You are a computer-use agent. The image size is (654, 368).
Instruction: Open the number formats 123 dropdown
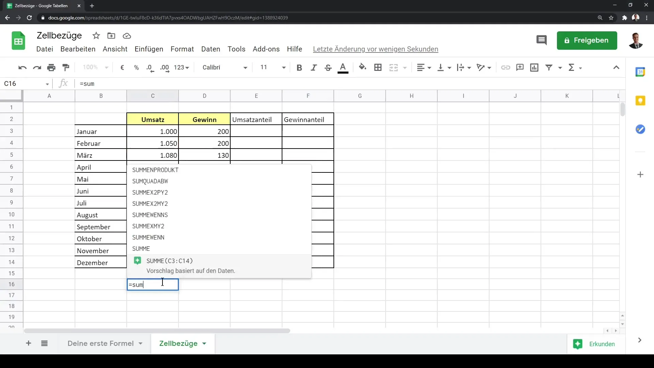tap(181, 67)
